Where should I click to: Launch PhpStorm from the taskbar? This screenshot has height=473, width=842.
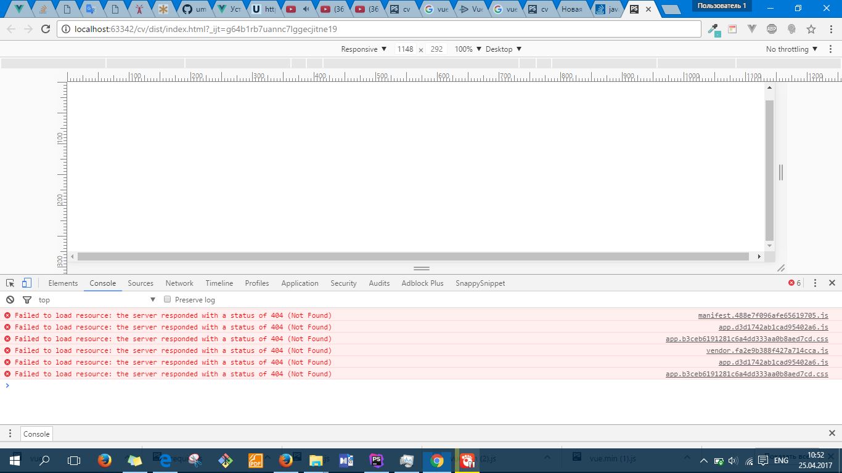[376, 460]
